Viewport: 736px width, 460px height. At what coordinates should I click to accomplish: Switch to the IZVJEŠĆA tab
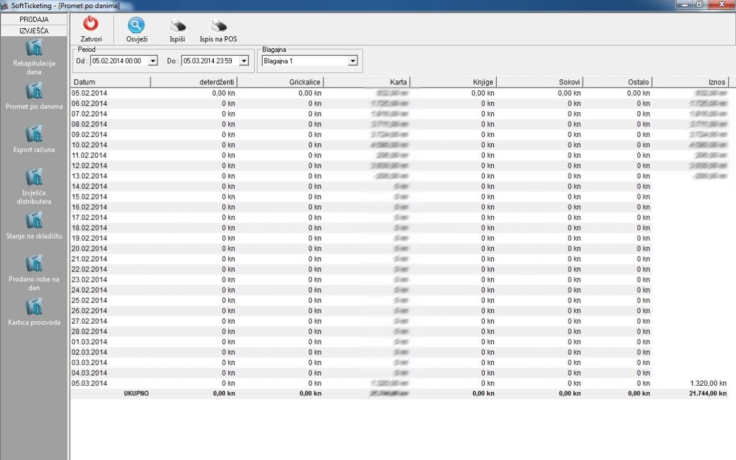click(x=34, y=30)
